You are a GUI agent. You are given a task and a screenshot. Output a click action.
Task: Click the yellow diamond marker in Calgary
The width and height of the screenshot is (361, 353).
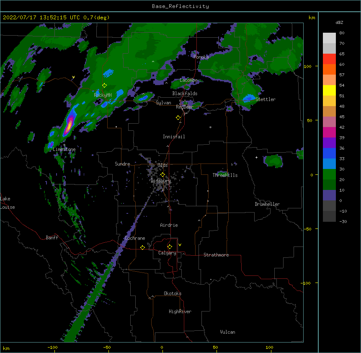click(x=170, y=247)
